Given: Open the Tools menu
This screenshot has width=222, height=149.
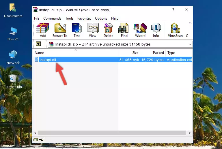Looking at the screenshot, I should [69, 18].
